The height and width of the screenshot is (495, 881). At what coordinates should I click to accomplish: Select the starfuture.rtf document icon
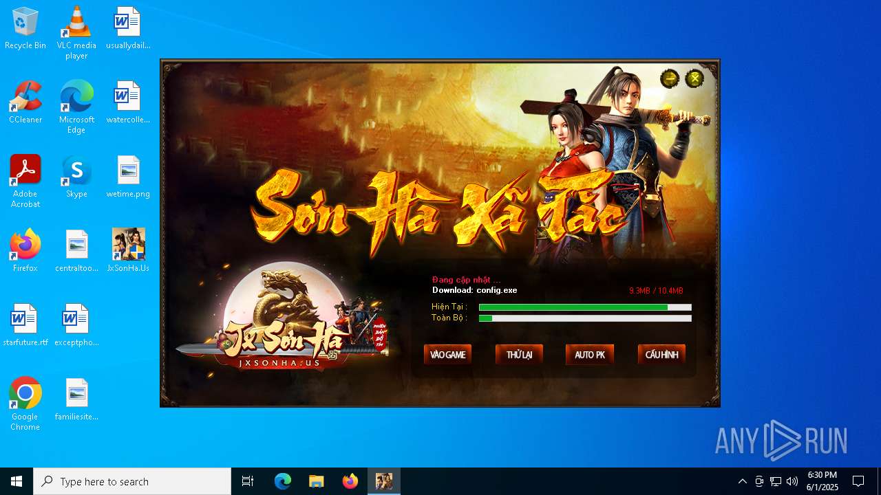[25, 326]
